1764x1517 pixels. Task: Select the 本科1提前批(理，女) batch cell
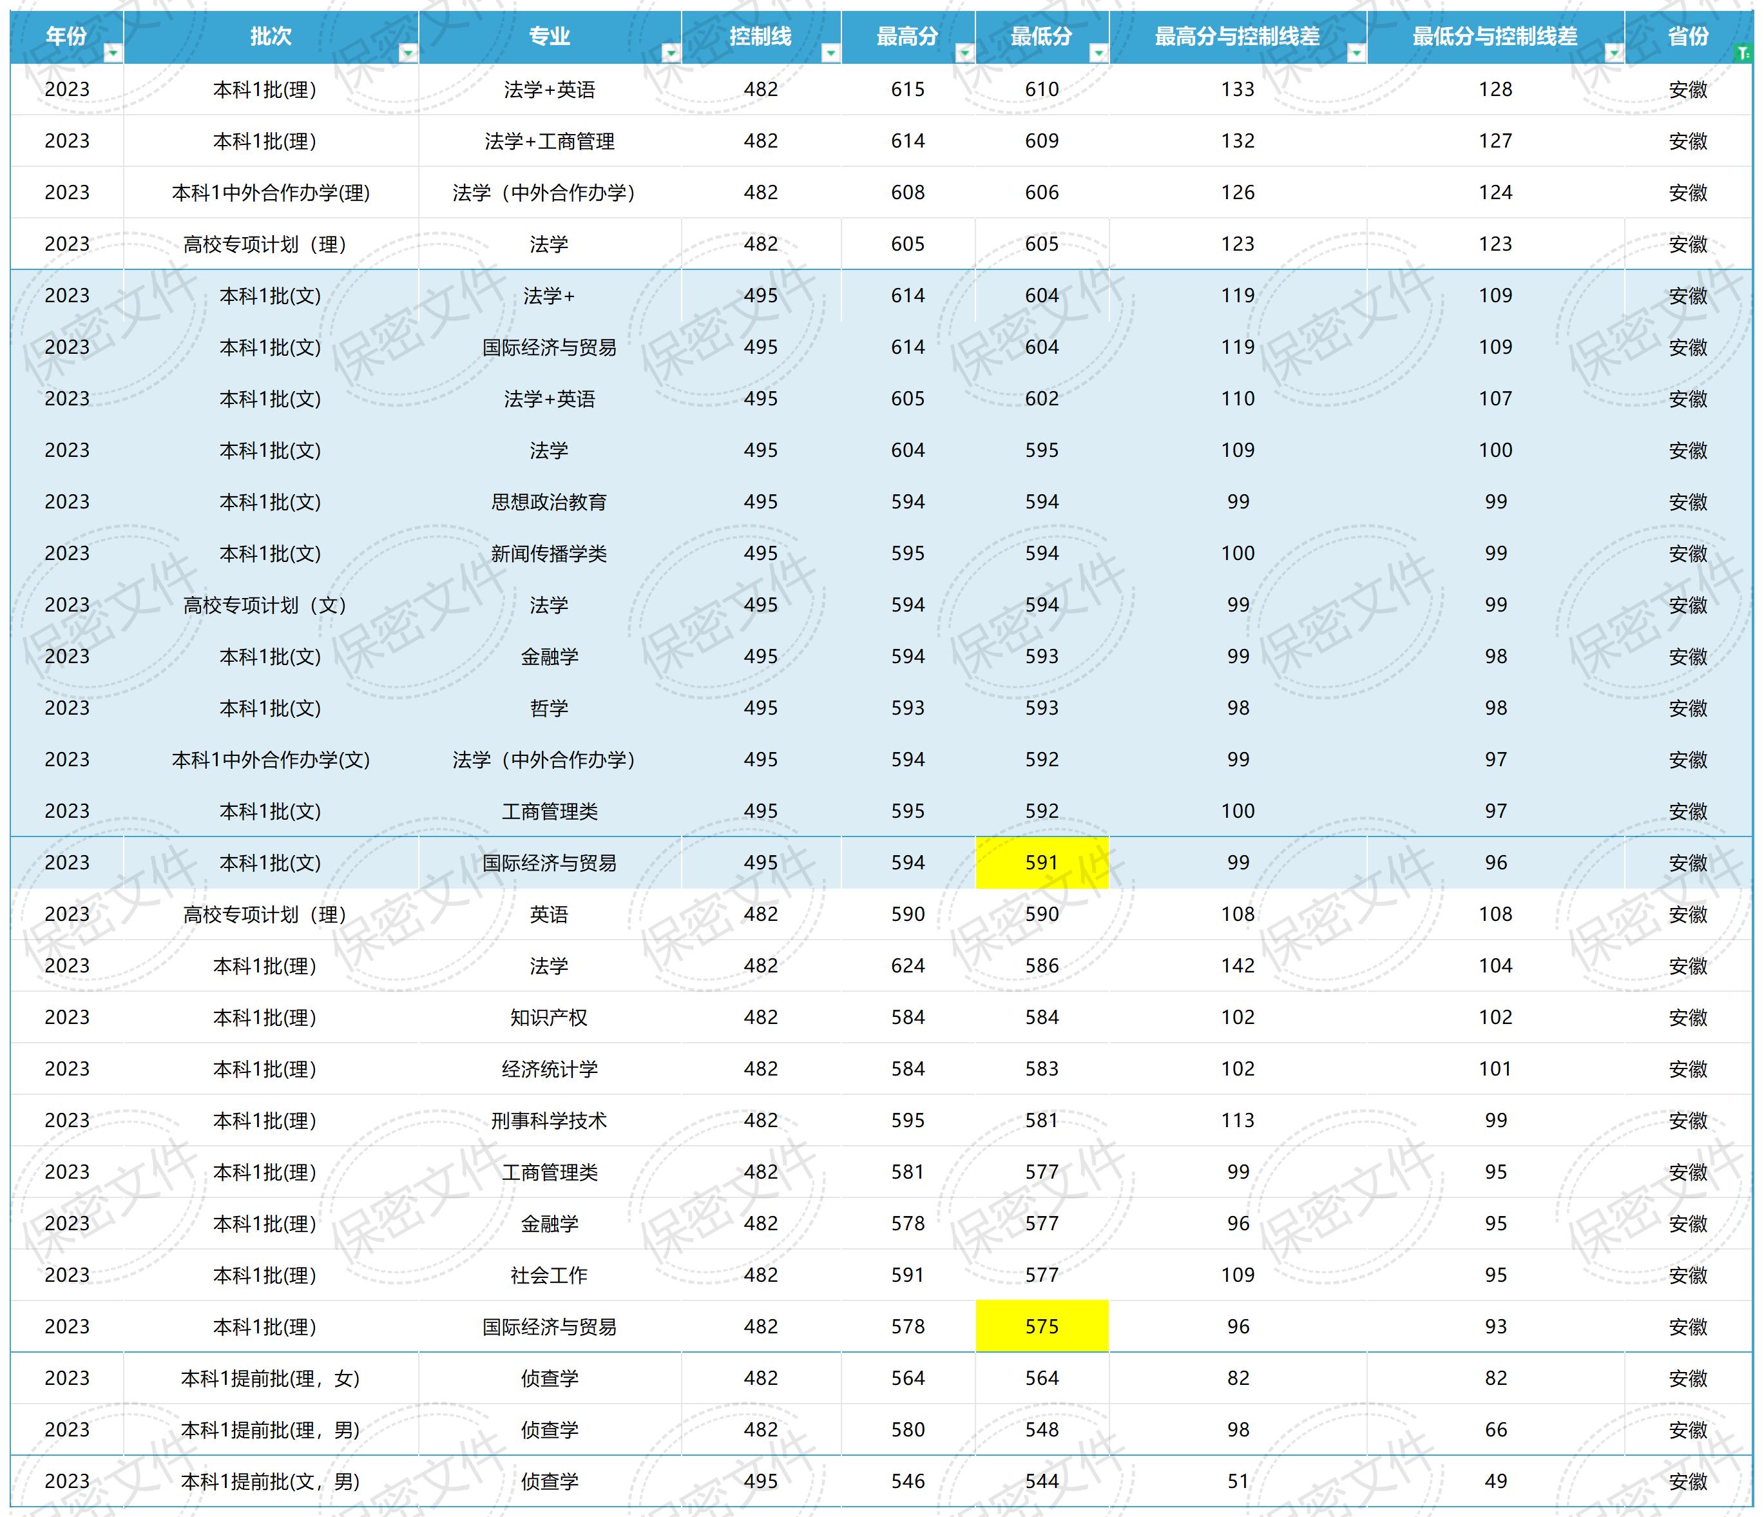tap(271, 1378)
